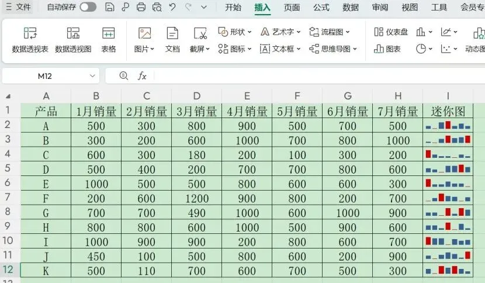
Task: Click the 迷你图 header cell
Action: 448,111
